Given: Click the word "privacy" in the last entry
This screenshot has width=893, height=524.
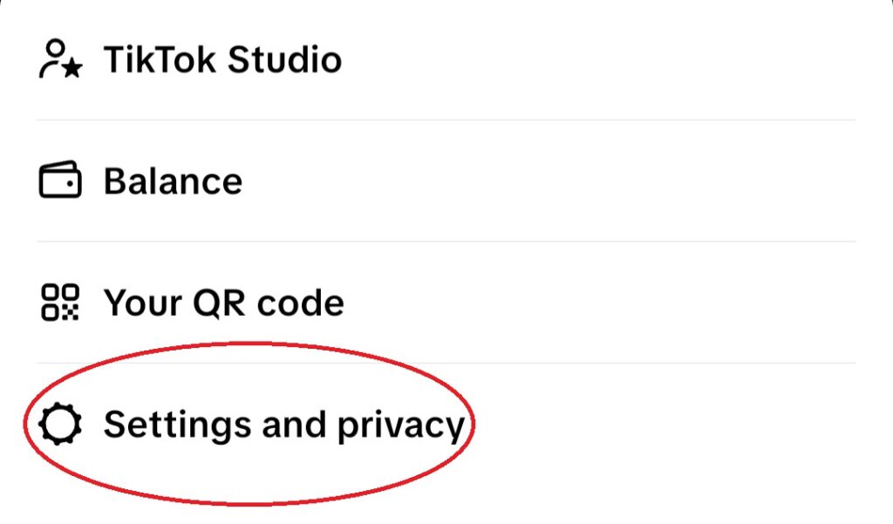Looking at the screenshot, I should [x=401, y=426].
